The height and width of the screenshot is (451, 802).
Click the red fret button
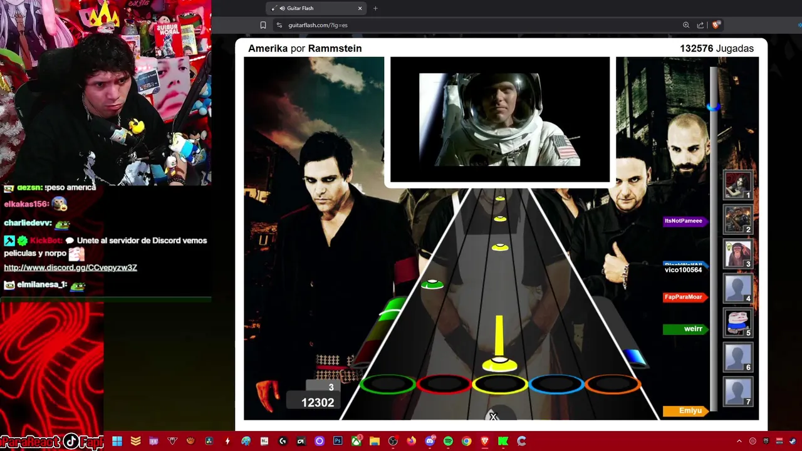click(x=444, y=384)
